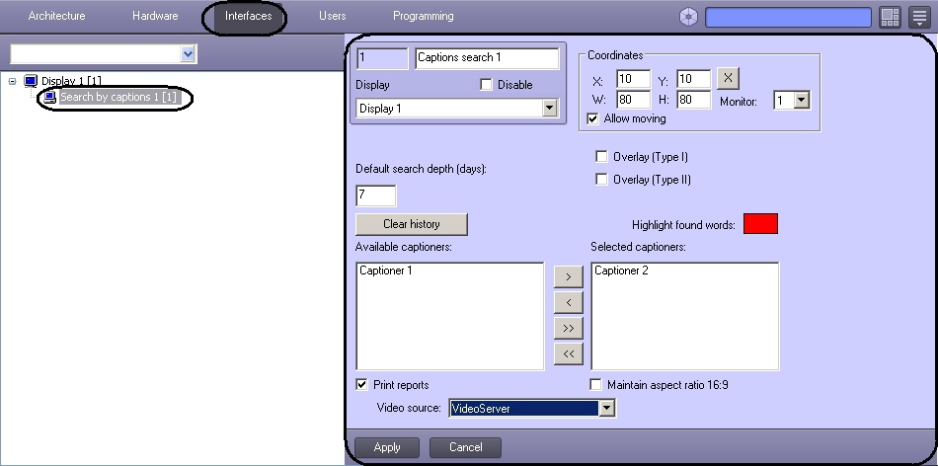Enable Overlay (Type II) checkbox
The image size is (938, 466).
click(x=602, y=179)
